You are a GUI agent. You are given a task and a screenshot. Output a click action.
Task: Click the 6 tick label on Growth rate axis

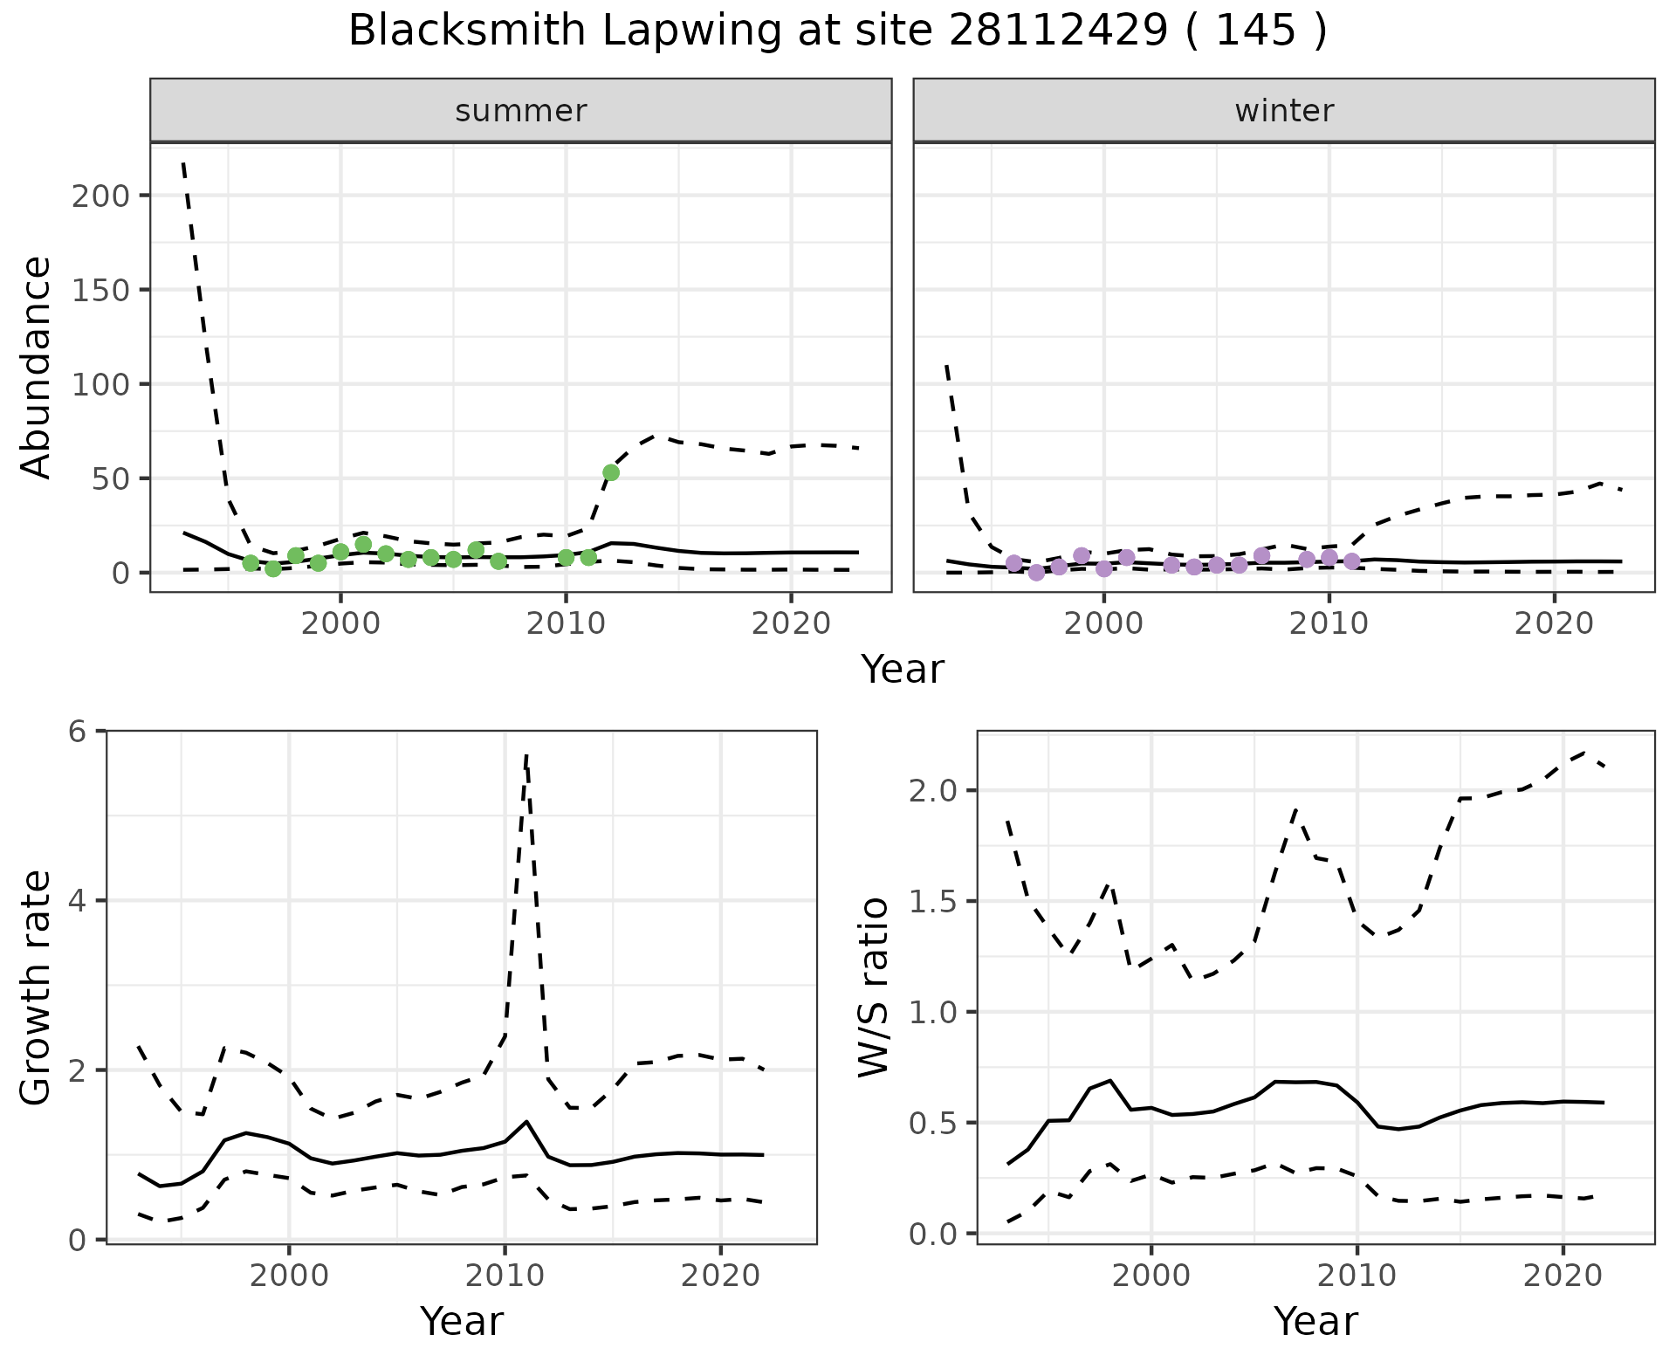tap(78, 731)
